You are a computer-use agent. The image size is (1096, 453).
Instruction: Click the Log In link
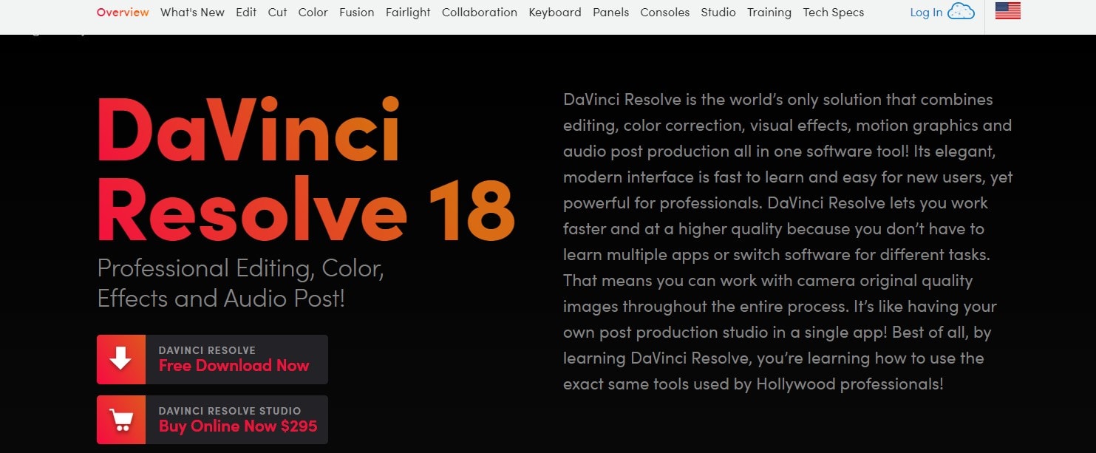coord(926,13)
